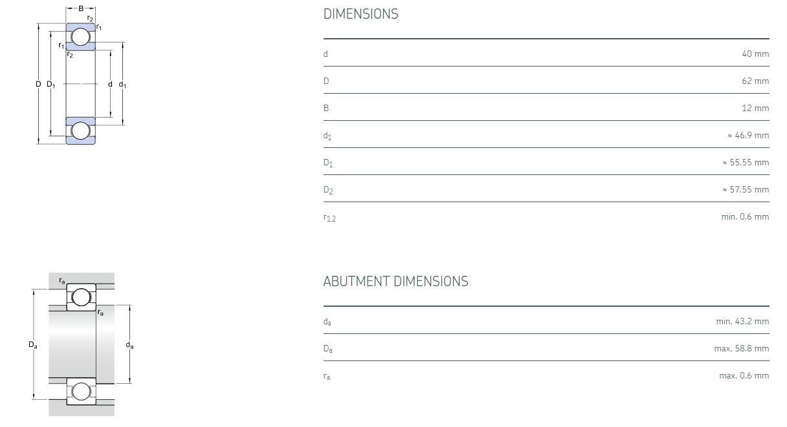This screenshot has width=787, height=427.
Task: Select the r1,2 label in dimensions table
Action: click(329, 218)
